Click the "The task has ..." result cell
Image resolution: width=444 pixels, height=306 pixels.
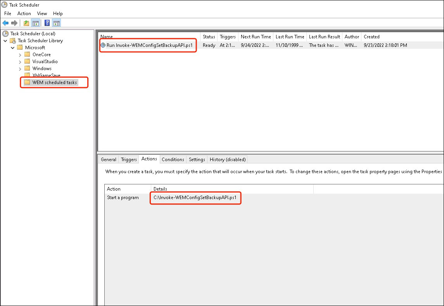[x=324, y=45]
